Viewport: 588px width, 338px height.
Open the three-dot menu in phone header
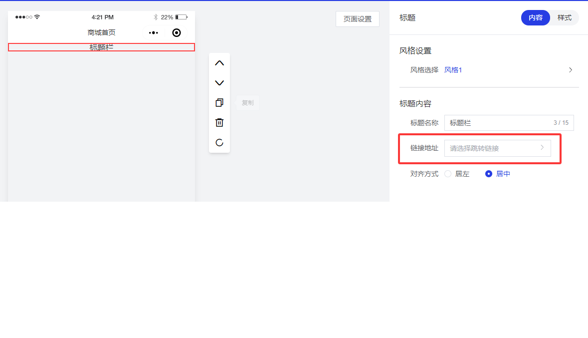(154, 33)
